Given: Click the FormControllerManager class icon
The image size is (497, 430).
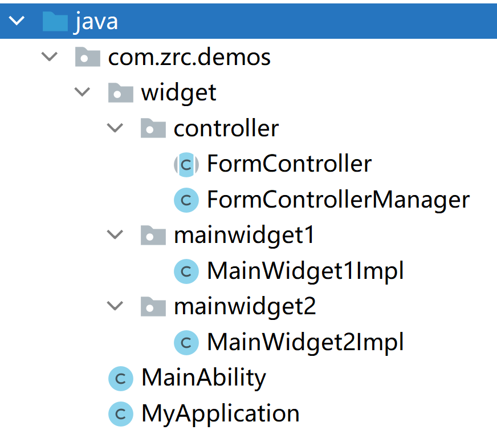Looking at the screenshot, I should [x=186, y=200].
